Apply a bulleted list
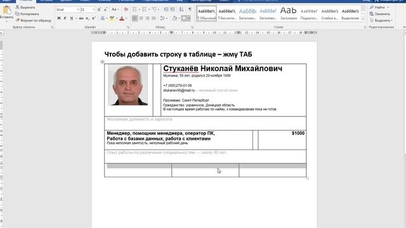This screenshot has height=228, width=406. pyautogui.click(x=134, y=9)
